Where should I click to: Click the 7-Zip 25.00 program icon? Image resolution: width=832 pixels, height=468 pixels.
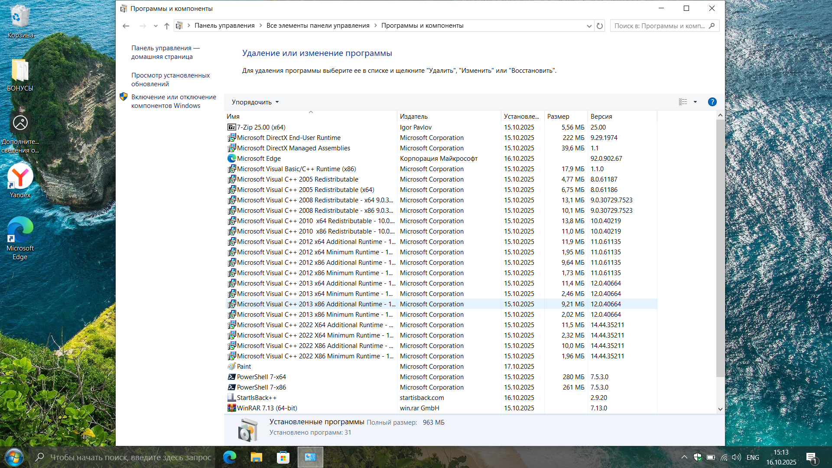click(x=232, y=127)
